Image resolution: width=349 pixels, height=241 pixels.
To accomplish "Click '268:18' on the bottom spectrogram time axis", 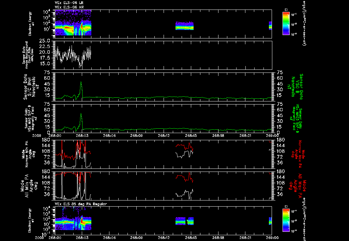I will tap(218, 238).
